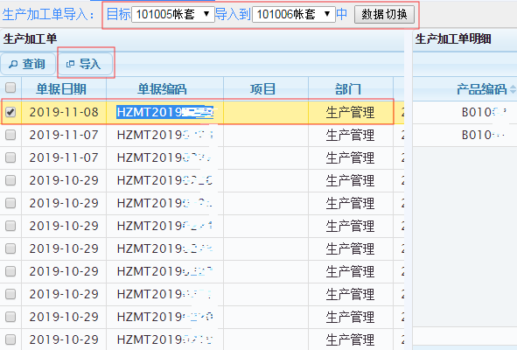517x350 pixels.
Task: Sort by 单据日期 column header
Action: pos(61,89)
